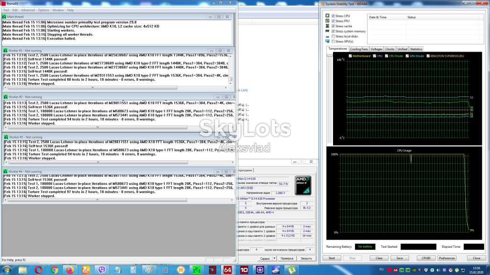Enable Stress GPU(s) checkbox
Screen dimensions: 490x275
pyautogui.click(x=333, y=41)
